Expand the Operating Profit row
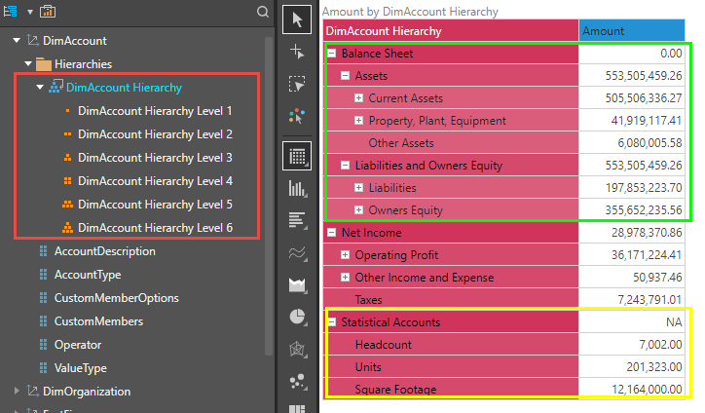 tap(346, 255)
